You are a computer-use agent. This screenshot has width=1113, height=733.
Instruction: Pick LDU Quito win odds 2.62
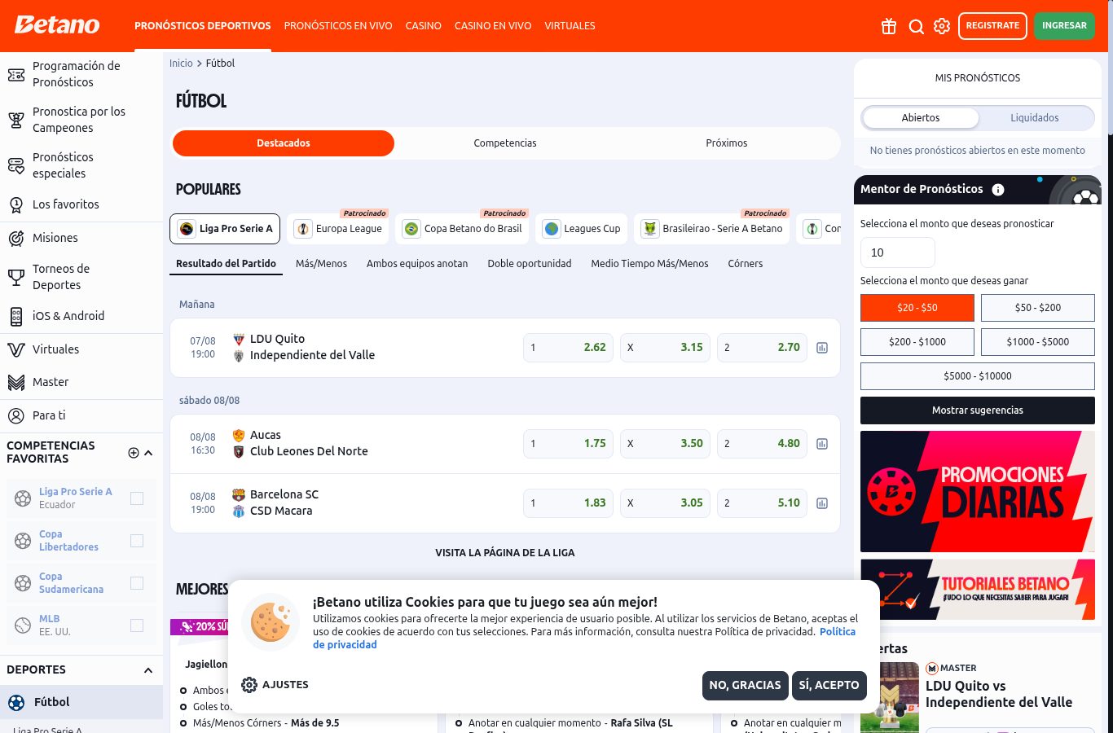point(568,348)
